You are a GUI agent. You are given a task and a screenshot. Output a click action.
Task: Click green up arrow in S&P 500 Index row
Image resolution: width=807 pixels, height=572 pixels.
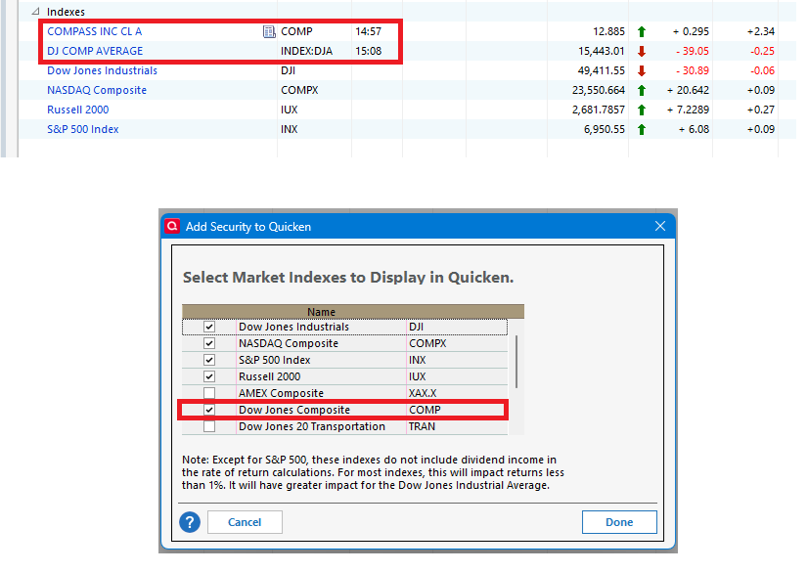pos(642,130)
